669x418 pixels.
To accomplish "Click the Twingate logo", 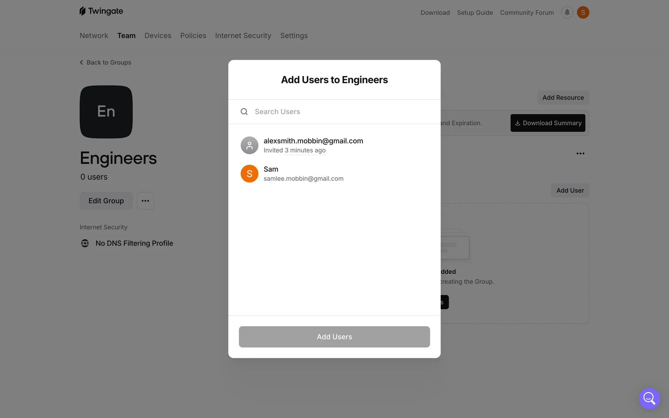I will 101,11.
